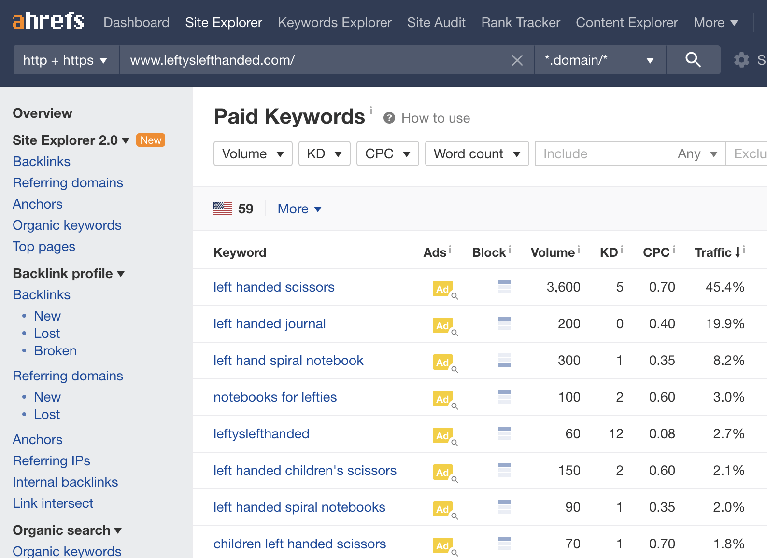This screenshot has width=767, height=558.
Task: Go to Referring IPs in sidebar
Action: tap(51, 461)
